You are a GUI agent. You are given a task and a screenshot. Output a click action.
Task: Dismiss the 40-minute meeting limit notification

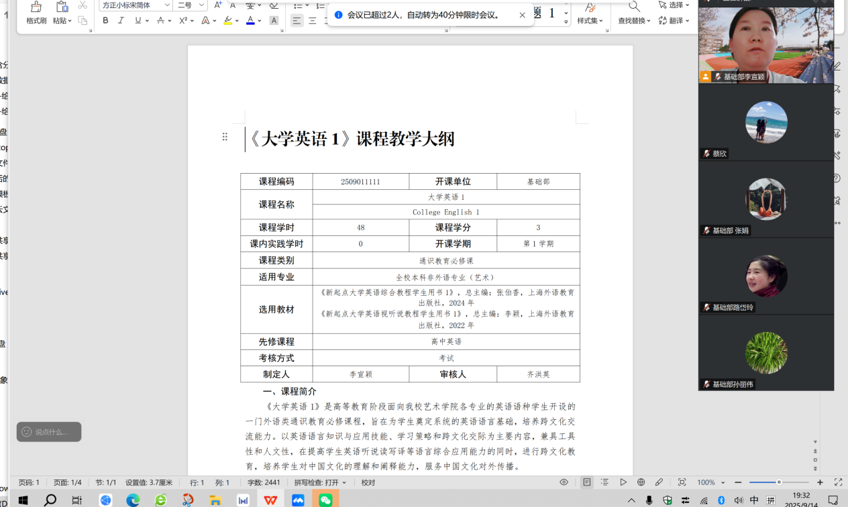tap(523, 15)
